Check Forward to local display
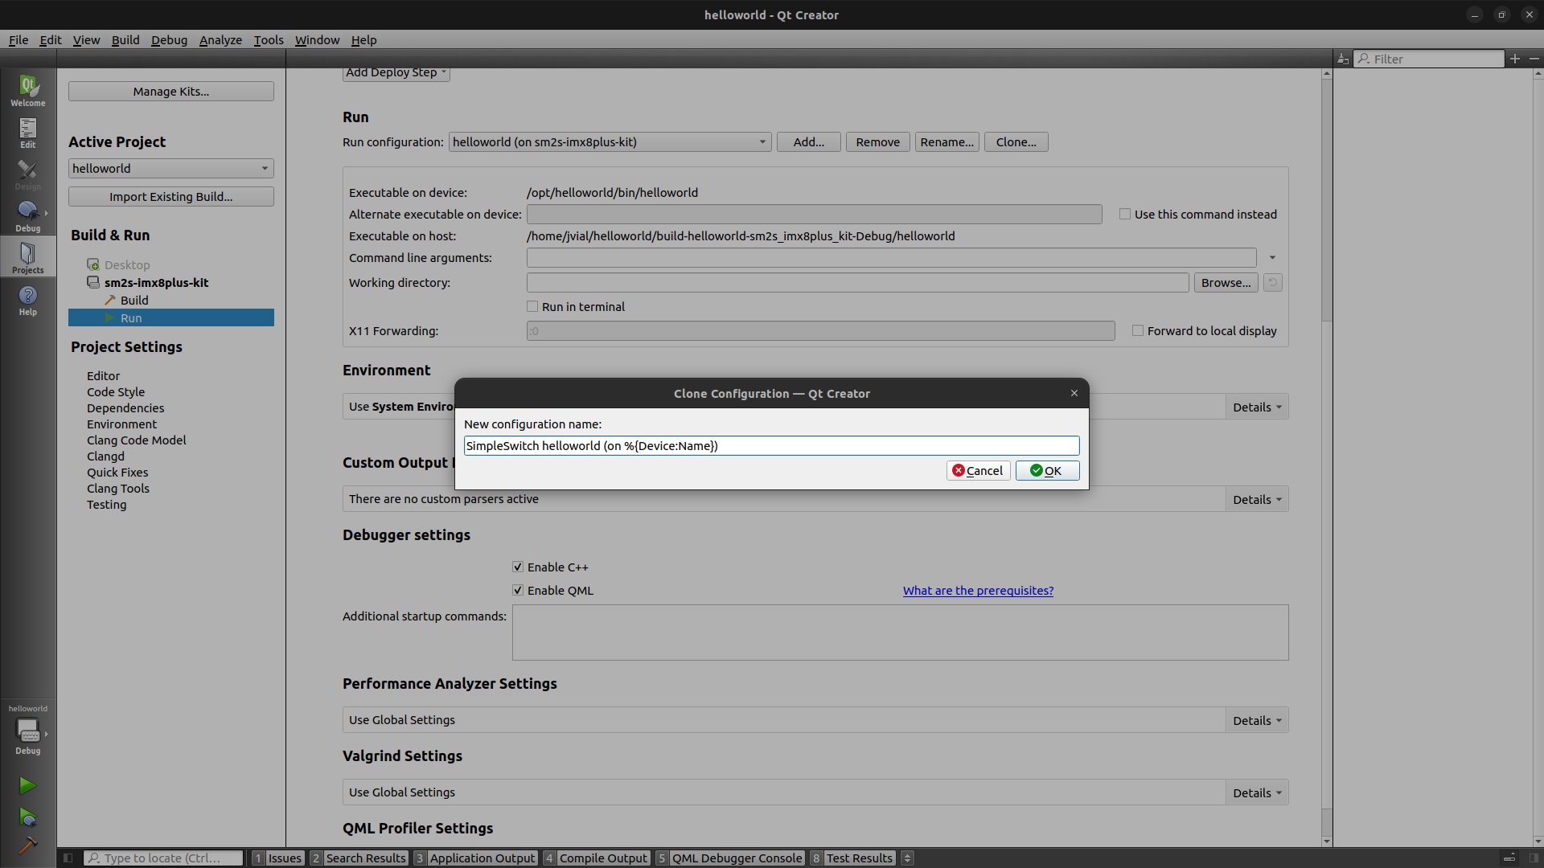This screenshot has height=868, width=1544. pyautogui.click(x=1138, y=330)
